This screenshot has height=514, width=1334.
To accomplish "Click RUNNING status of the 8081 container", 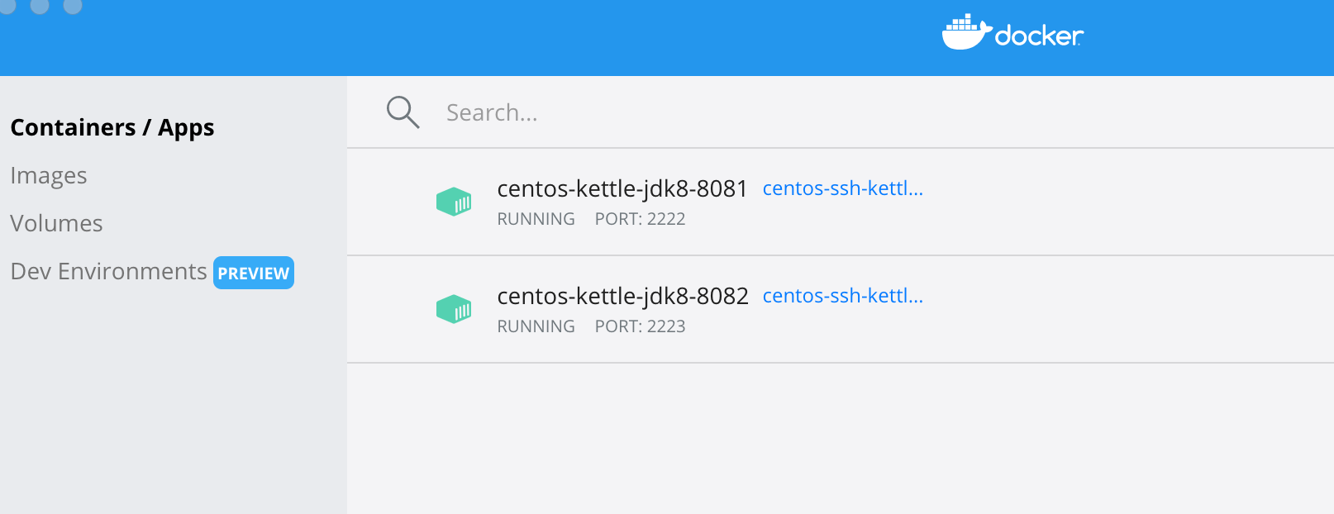I will [536, 220].
